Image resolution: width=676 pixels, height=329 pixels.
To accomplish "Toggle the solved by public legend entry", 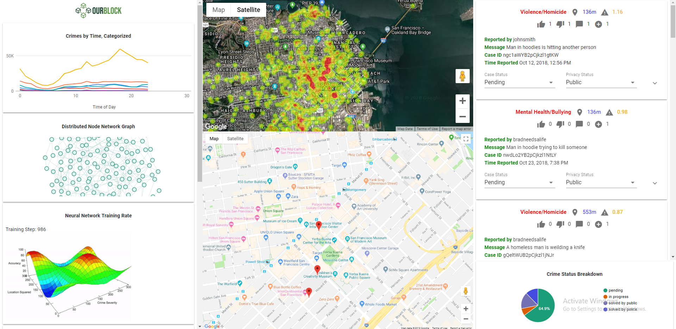I will 620,303.
